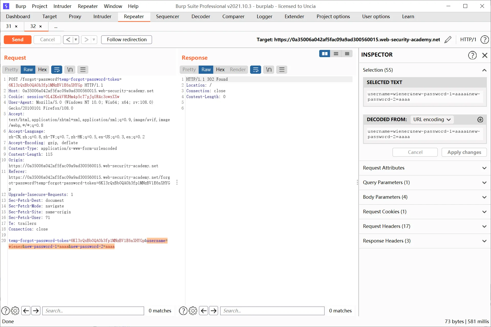The height and width of the screenshot is (327, 491).
Task: Go to previous match in Response search
Action: tap(204, 311)
